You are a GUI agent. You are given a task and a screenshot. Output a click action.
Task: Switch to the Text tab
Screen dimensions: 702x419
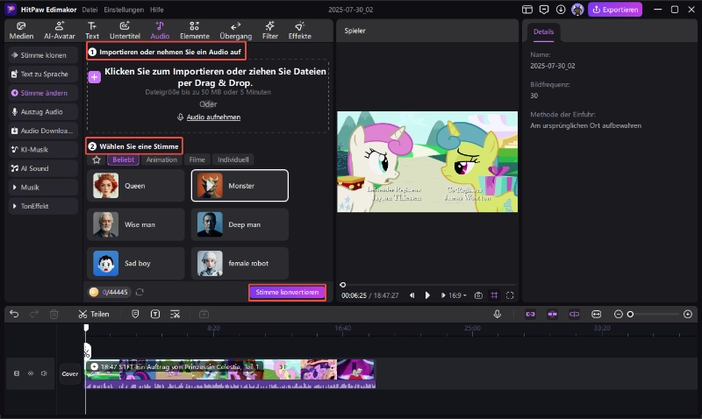(x=92, y=31)
